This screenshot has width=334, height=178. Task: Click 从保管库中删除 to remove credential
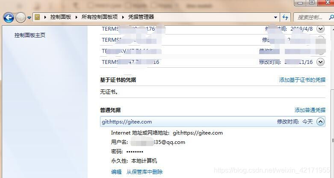click(145, 172)
